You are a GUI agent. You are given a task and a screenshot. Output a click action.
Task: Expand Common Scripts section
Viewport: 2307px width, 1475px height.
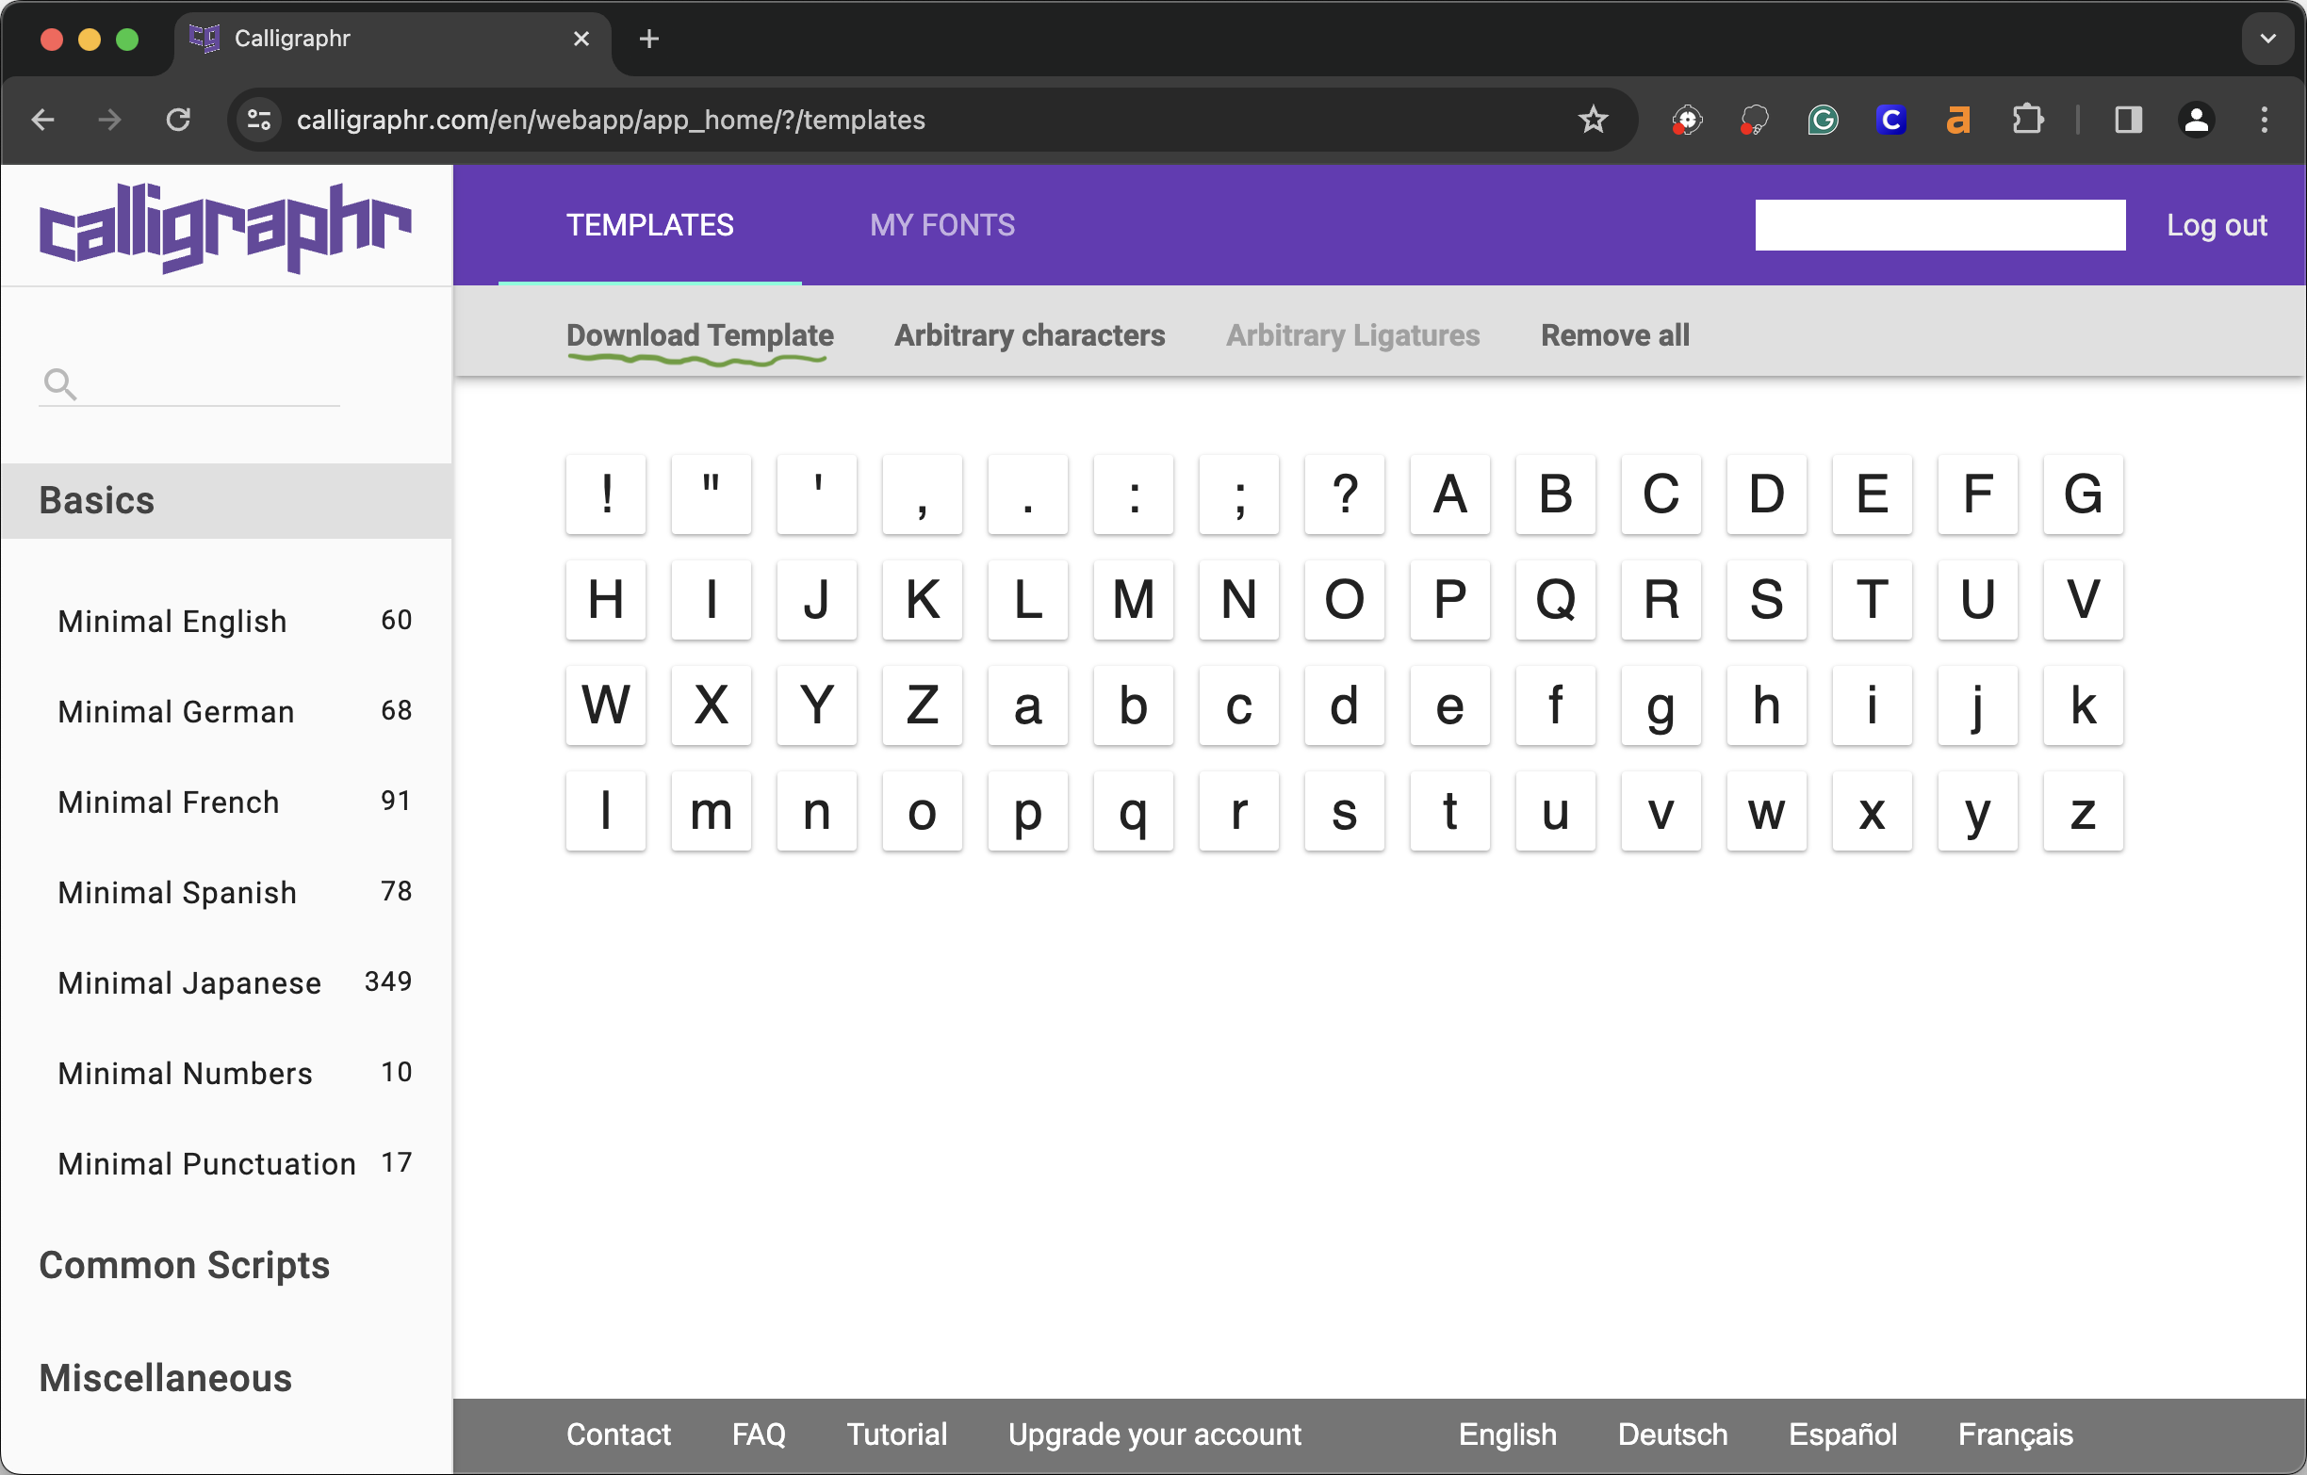click(x=183, y=1263)
